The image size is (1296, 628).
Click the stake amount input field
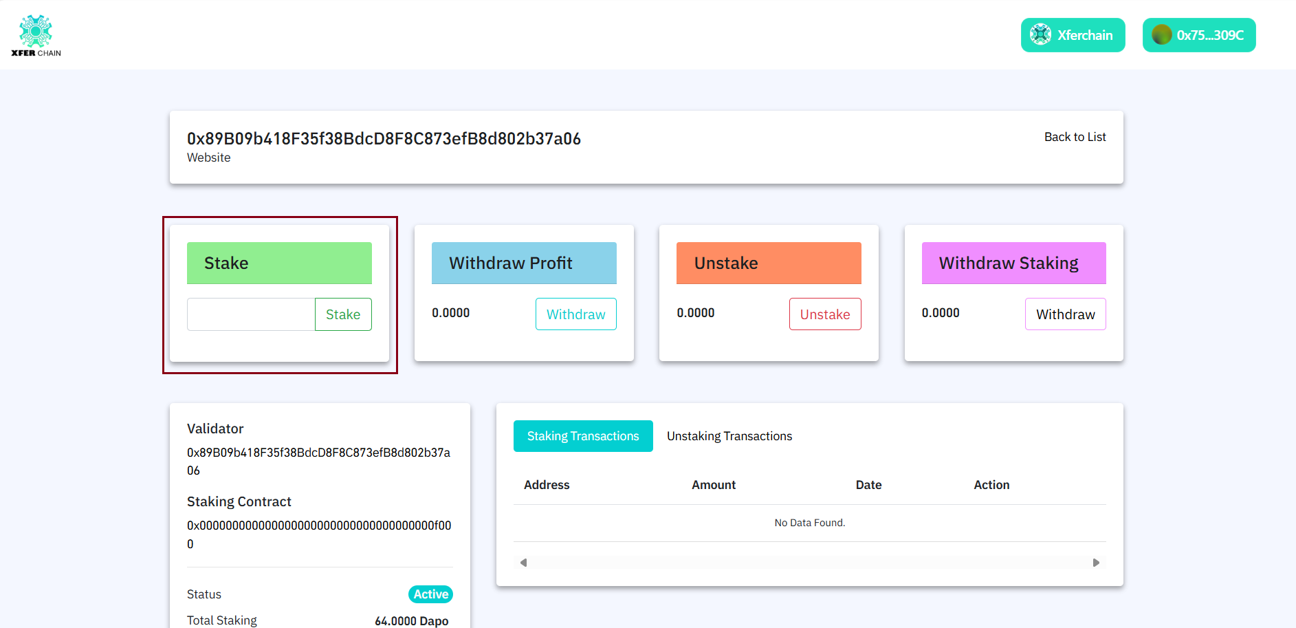pyautogui.click(x=250, y=314)
